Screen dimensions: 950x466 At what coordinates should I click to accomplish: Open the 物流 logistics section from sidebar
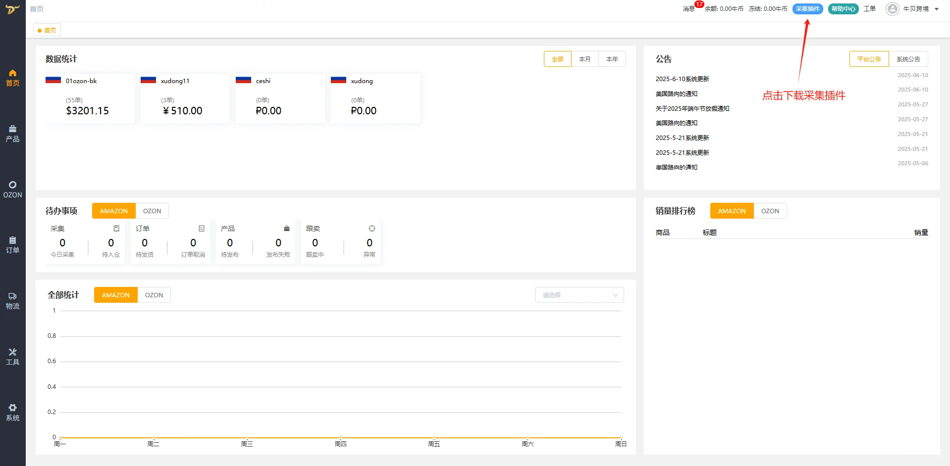click(12, 301)
